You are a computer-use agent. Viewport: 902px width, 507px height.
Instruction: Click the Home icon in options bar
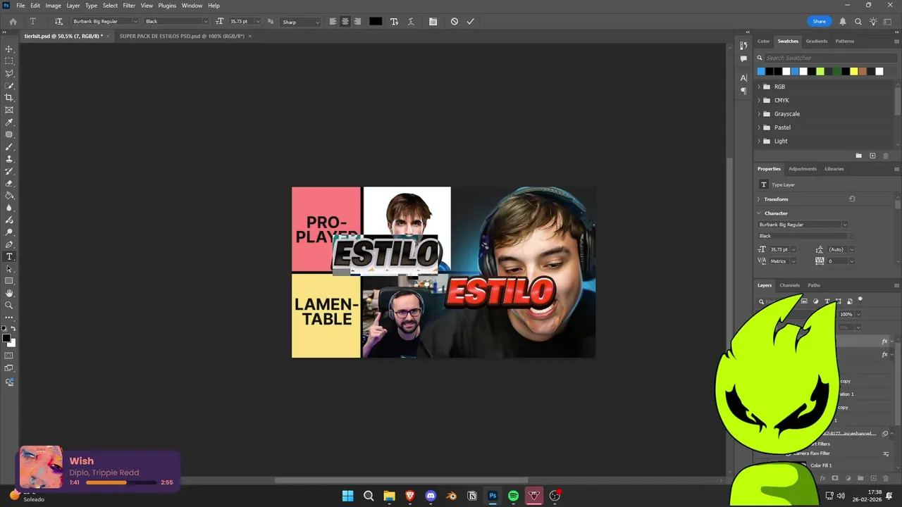click(x=13, y=22)
